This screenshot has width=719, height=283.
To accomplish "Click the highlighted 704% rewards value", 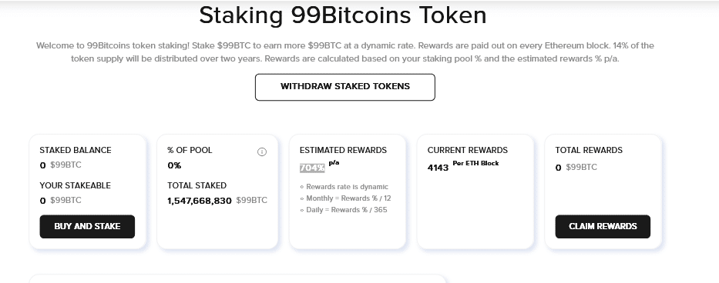I will pyautogui.click(x=312, y=168).
